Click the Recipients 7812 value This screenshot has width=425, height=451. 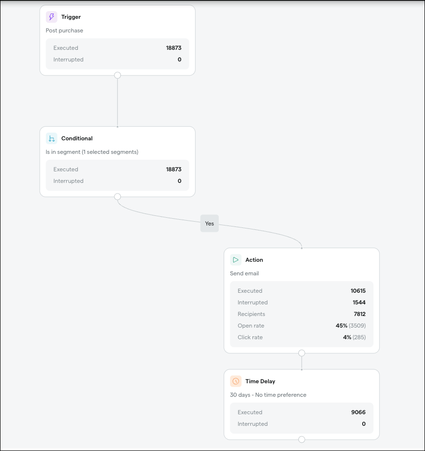301,314
